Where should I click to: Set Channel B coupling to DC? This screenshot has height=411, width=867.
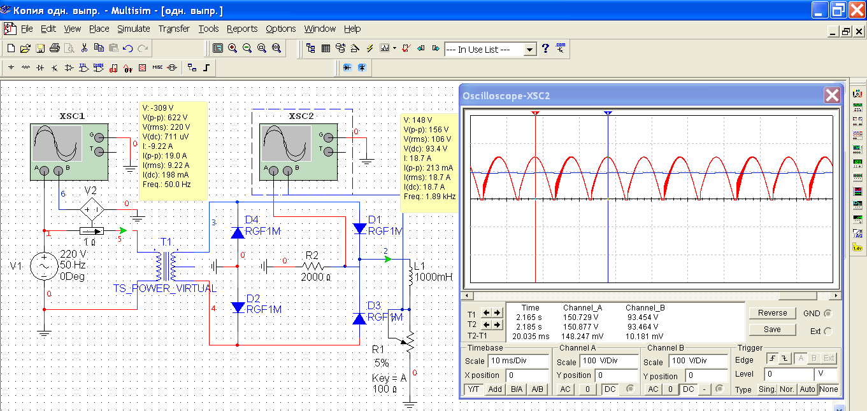pyautogui.click(x=689, y=389)
